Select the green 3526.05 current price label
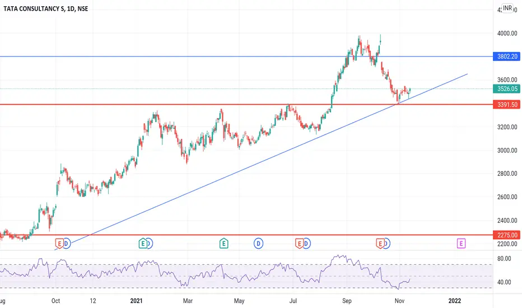The height and width of the screenshot is (308, 522). tap(507, 89)
